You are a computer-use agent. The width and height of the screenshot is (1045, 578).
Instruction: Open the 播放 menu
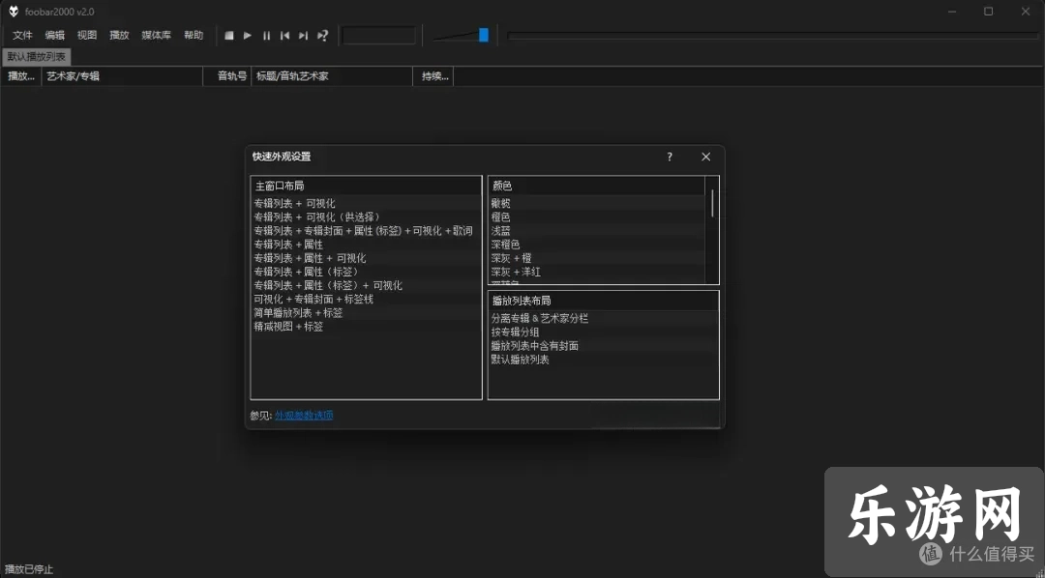click(119, 36)
